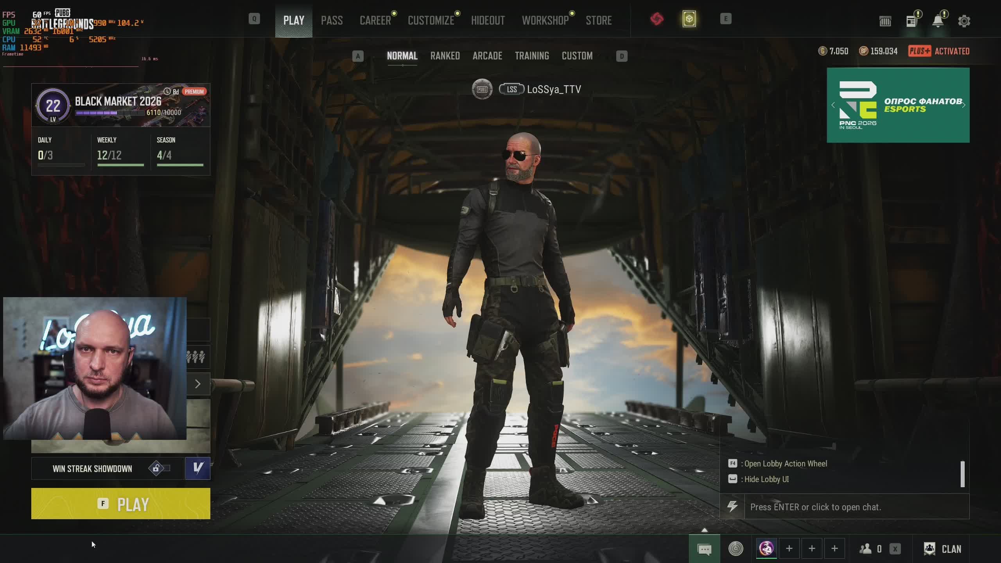Click the 'Hide Lobby UI' hint

(x=759, y=479)
